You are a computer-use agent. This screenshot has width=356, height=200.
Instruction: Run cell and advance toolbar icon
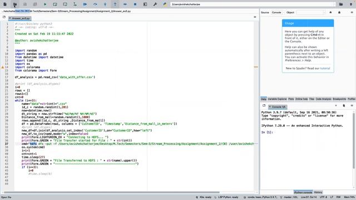tap(65, 4)
